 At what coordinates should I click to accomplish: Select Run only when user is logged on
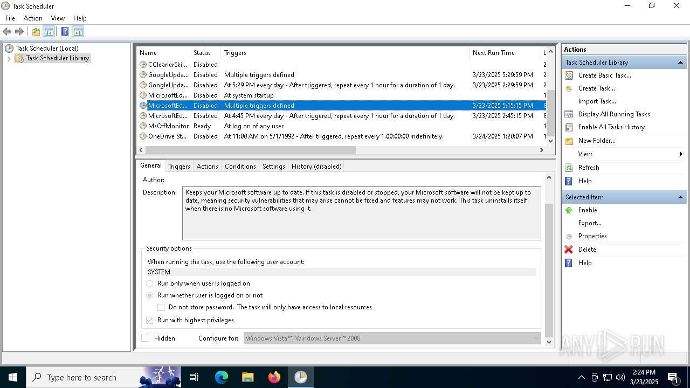tap(150, 283)
